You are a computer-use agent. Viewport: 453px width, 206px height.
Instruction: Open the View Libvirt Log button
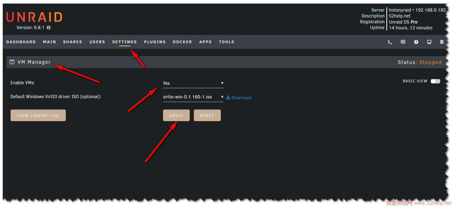point(38,115)
